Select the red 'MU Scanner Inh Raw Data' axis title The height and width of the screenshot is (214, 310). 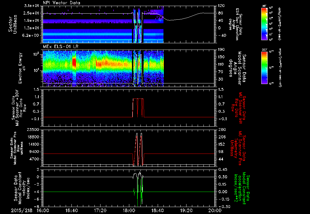[x=239, y=108]
